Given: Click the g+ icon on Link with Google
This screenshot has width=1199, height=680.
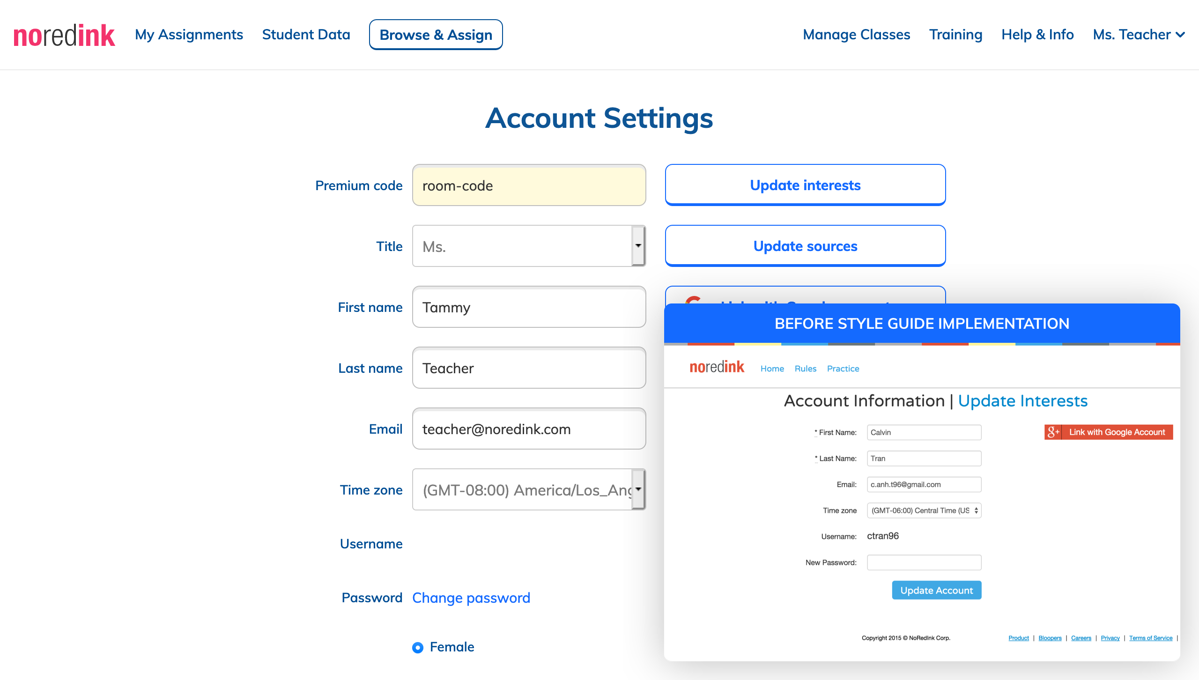Looking at the screenshot, I should coord(1053,432).
